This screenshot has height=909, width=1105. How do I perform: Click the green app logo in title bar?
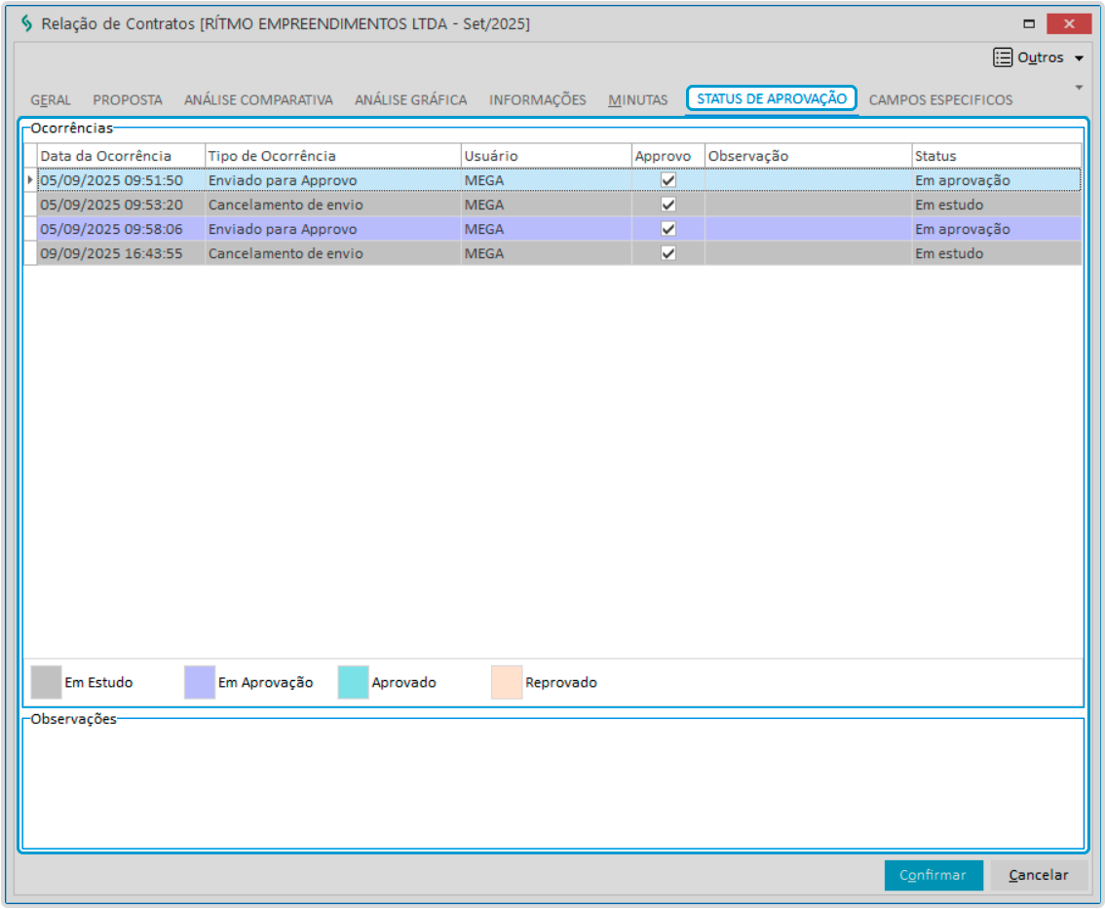26,23
